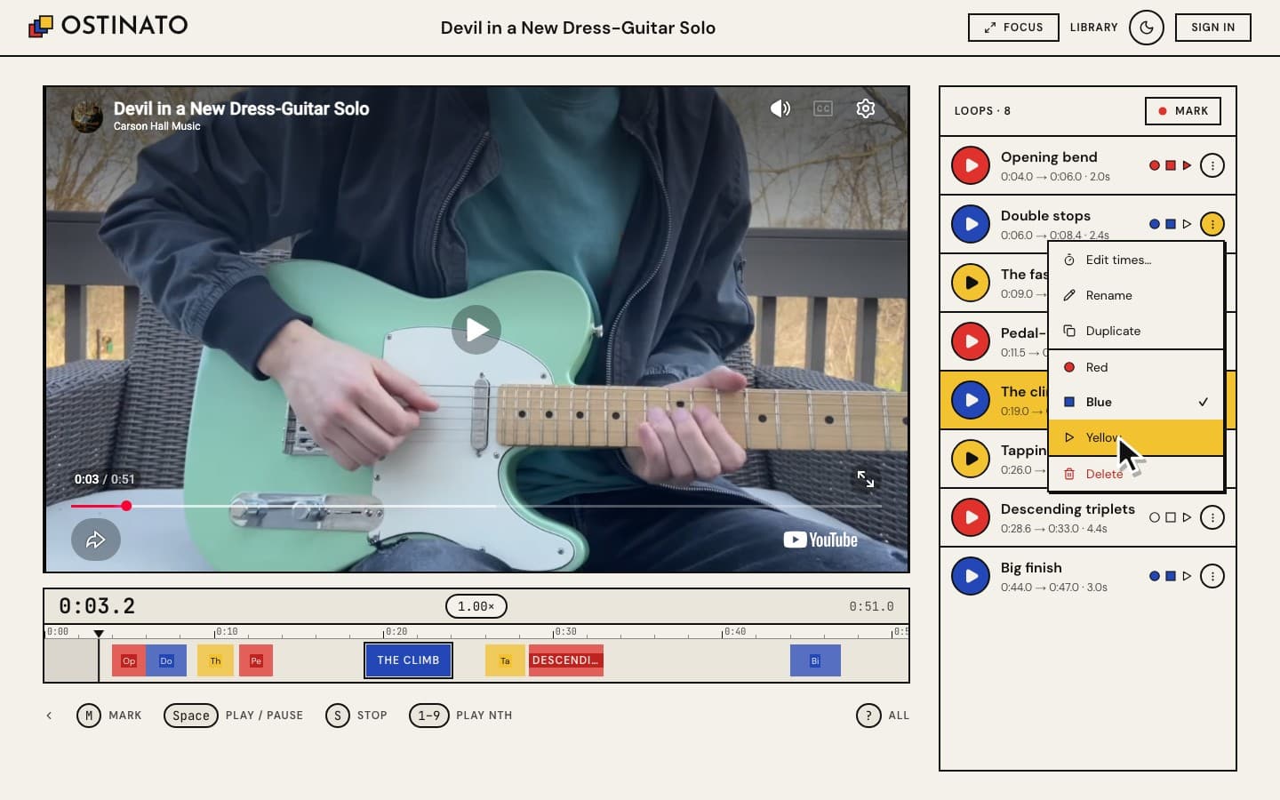
Task: Open the Library
Action: coord(1093,28)
